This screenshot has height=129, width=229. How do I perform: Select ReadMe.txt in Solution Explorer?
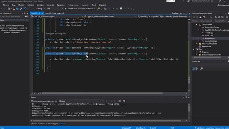[206, 47]
